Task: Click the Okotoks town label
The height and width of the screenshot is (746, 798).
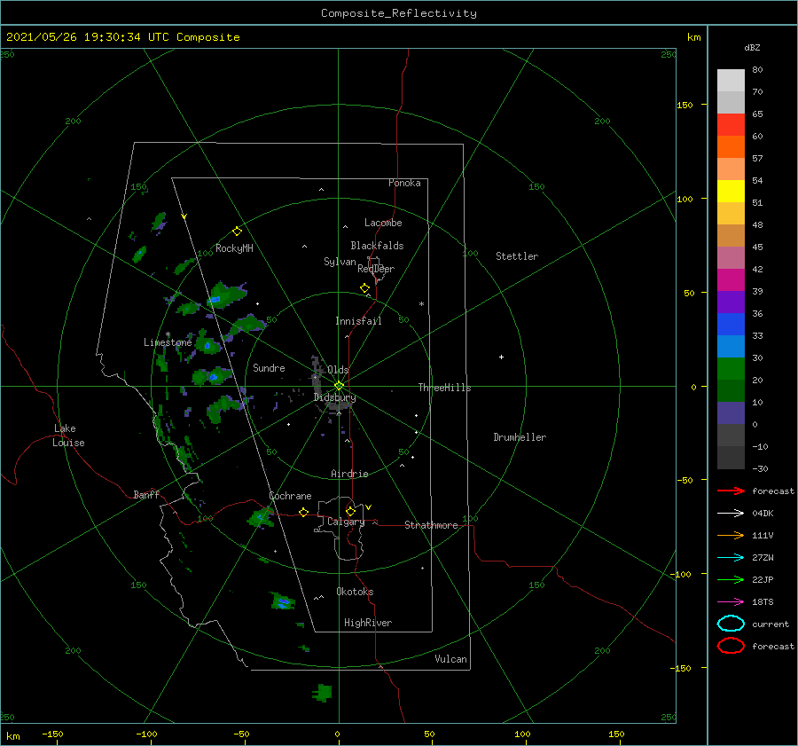Action: (355, 592)
